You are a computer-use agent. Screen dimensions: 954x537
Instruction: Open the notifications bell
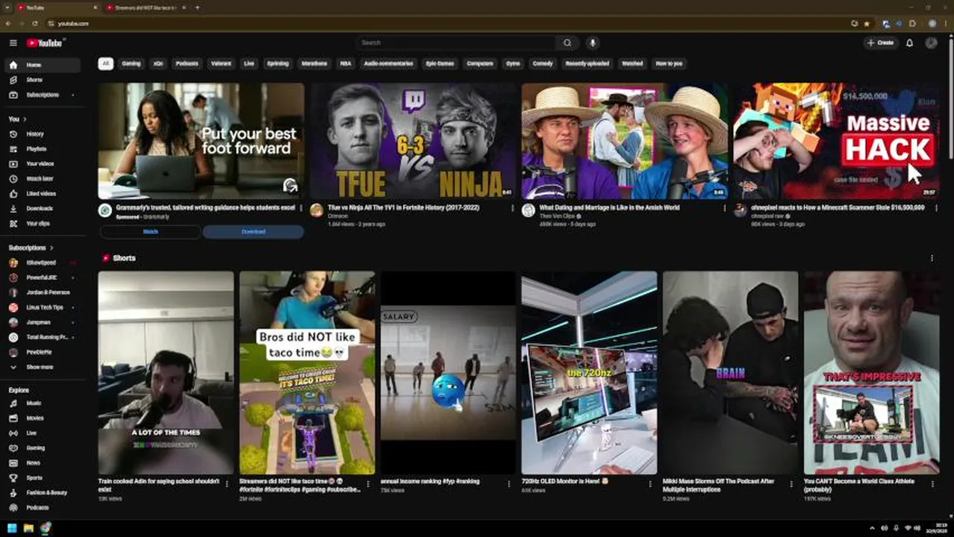909,43
